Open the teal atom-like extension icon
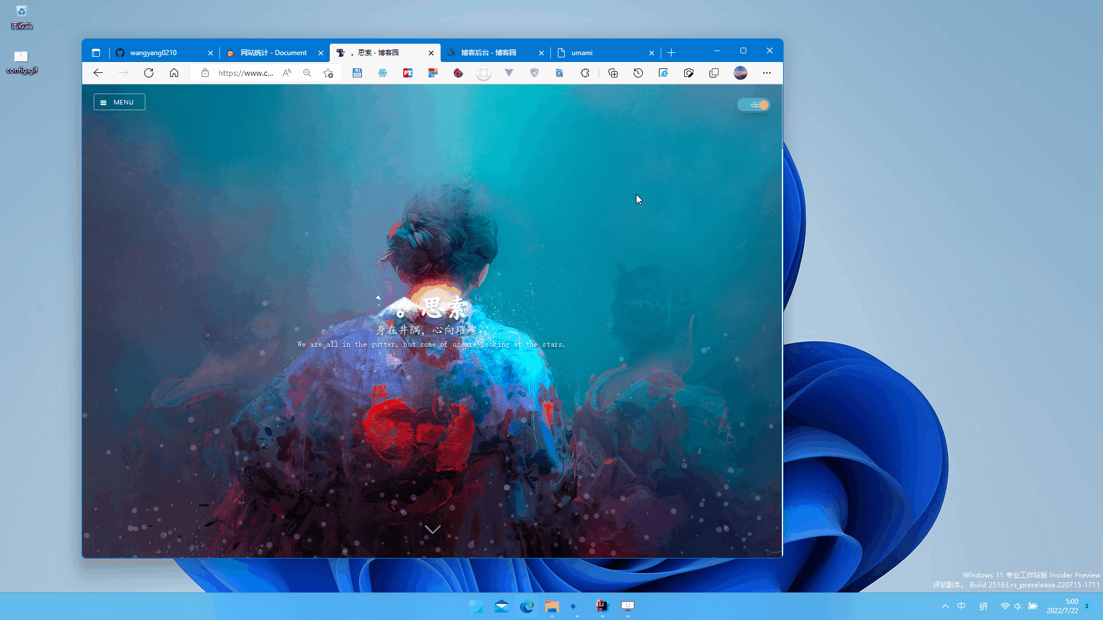Screen dimensions: 1103x620 tap(383, 73)
